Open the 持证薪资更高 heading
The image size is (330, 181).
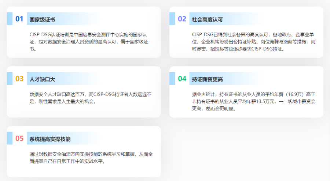tap(207, 79)
